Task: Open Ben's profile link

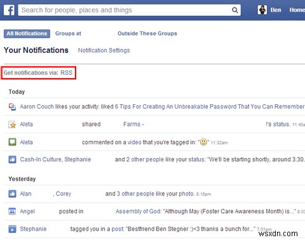Action: [x=276, y=10]
